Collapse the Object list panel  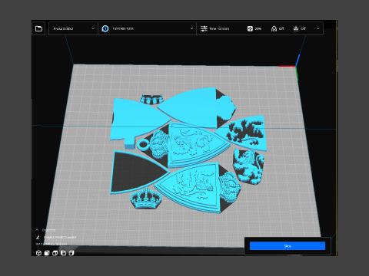point(37,230)
